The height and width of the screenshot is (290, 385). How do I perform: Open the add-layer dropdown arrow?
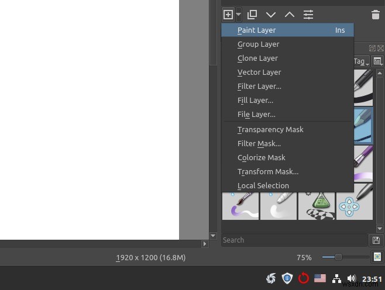click(239, 15)
